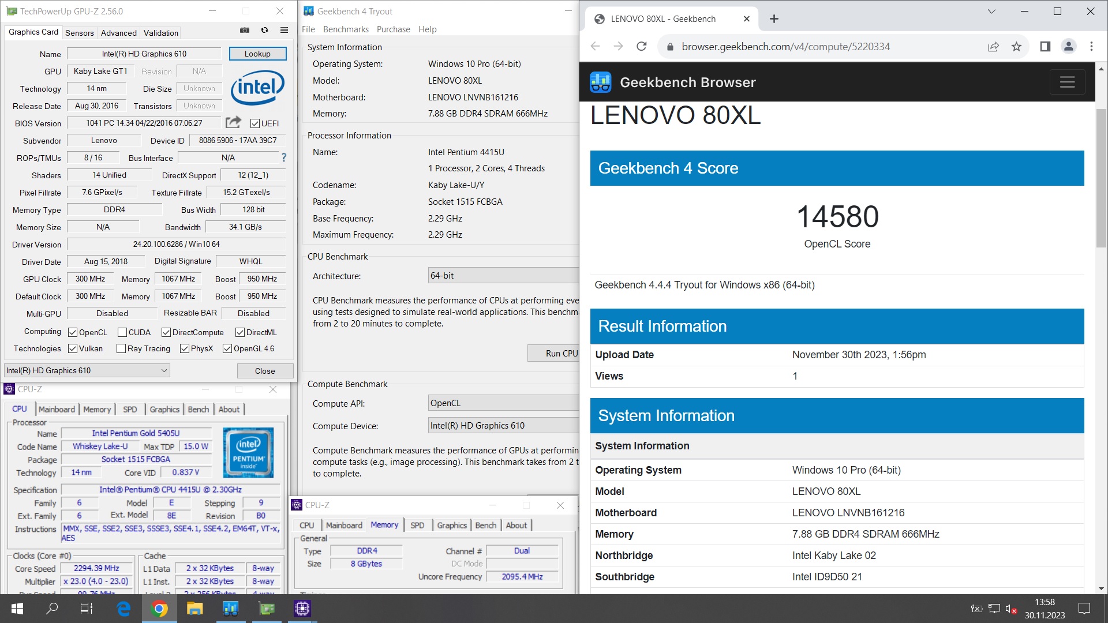Close the LENOVO 80XL Geekbench tab
This screenshot has height=623, width=1108.
click(x=747, y=19)
